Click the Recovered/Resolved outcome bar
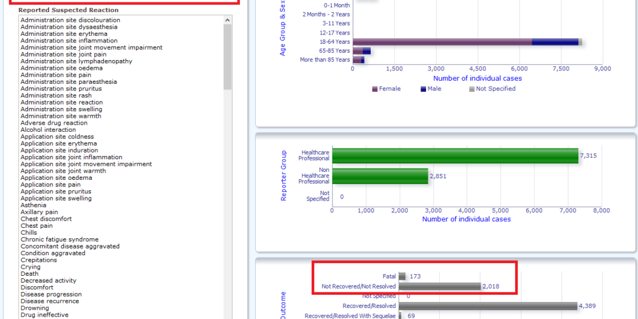 point(487,306)
